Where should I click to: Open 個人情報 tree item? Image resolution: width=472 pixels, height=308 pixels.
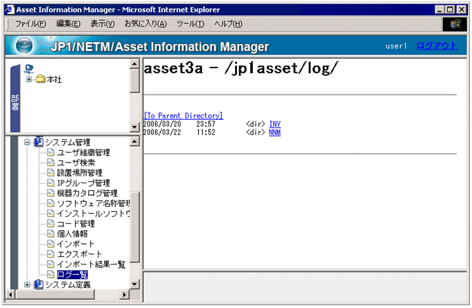click(72, 234)
